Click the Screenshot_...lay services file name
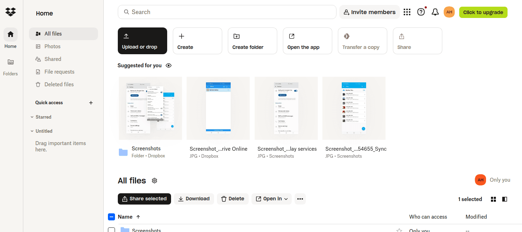This screenshot has height=232, width=522. pyautogui.click(x=287, y=149)
